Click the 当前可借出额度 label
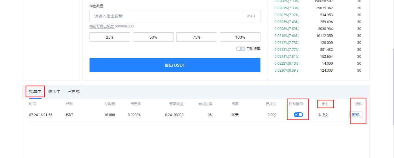The image size is (394, 158). [101, 26]
